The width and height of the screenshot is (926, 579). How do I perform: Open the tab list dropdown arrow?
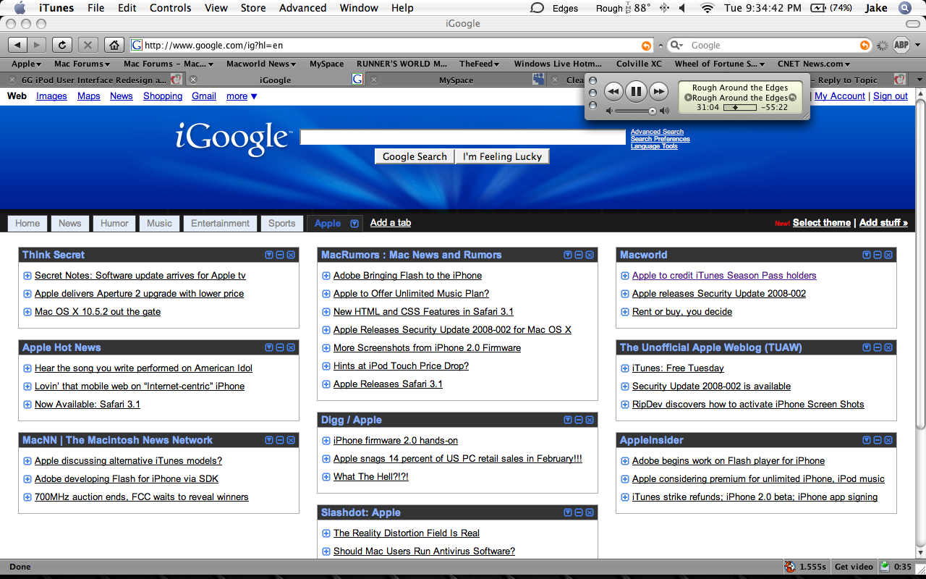pos(919,80)
